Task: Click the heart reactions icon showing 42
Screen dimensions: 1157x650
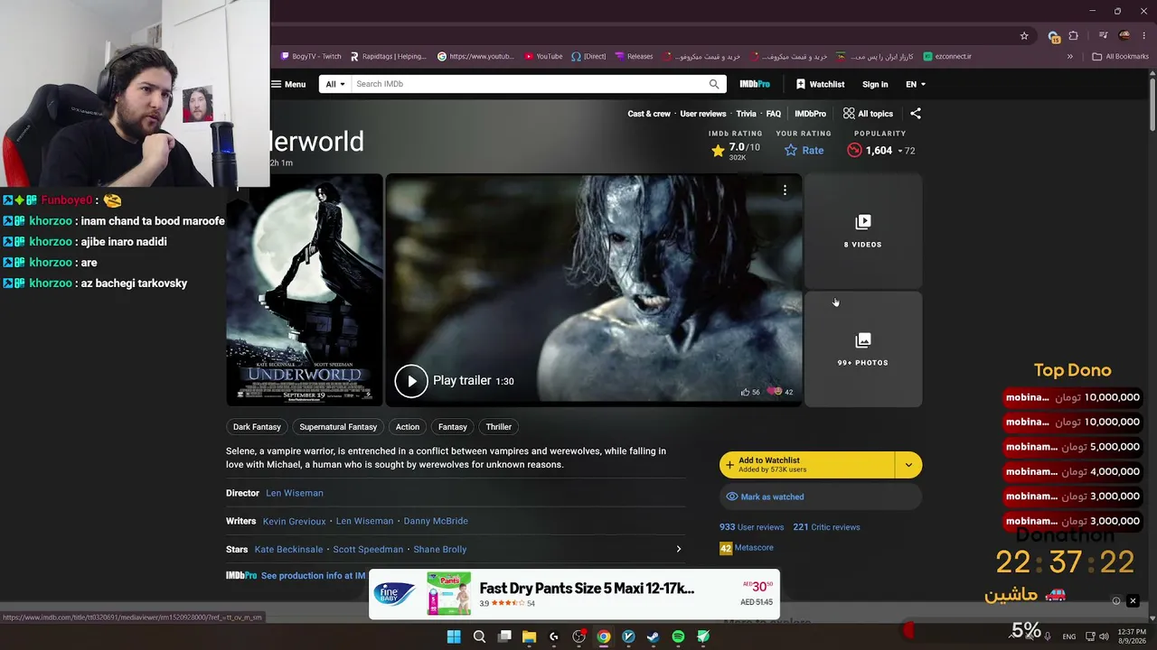Action: (x=774, y=392)
